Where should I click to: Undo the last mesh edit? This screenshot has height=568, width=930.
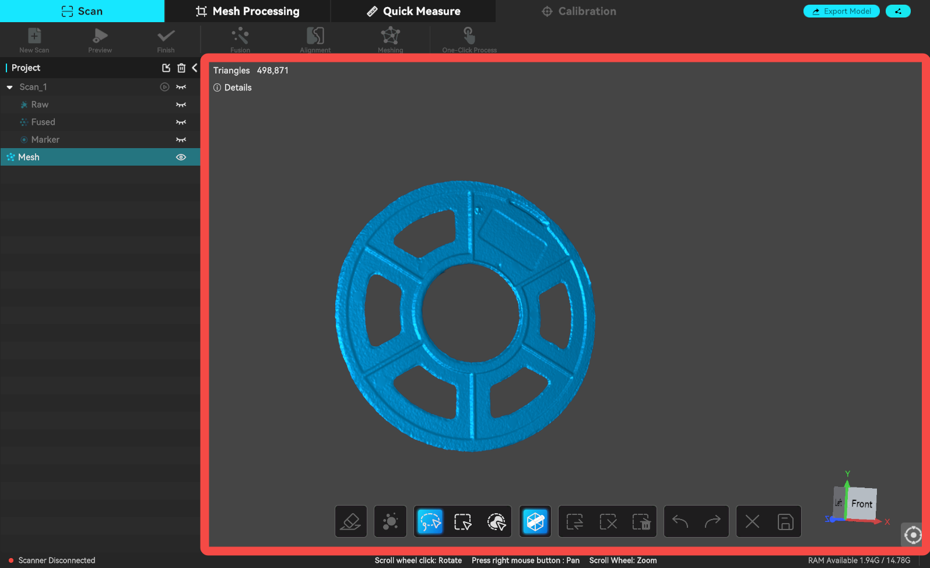point(680,521)
